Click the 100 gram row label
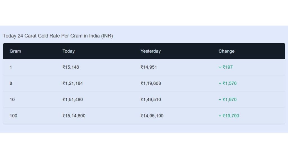This screenshot has width=288, height=162. click(13, 116)
